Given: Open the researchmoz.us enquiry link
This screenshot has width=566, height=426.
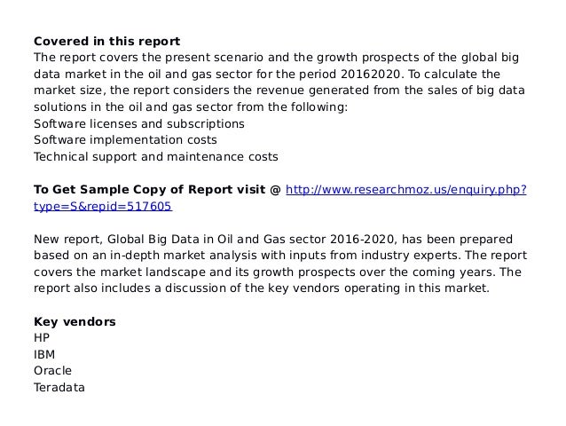Looking at the screenshot, I should pos(409,189).
